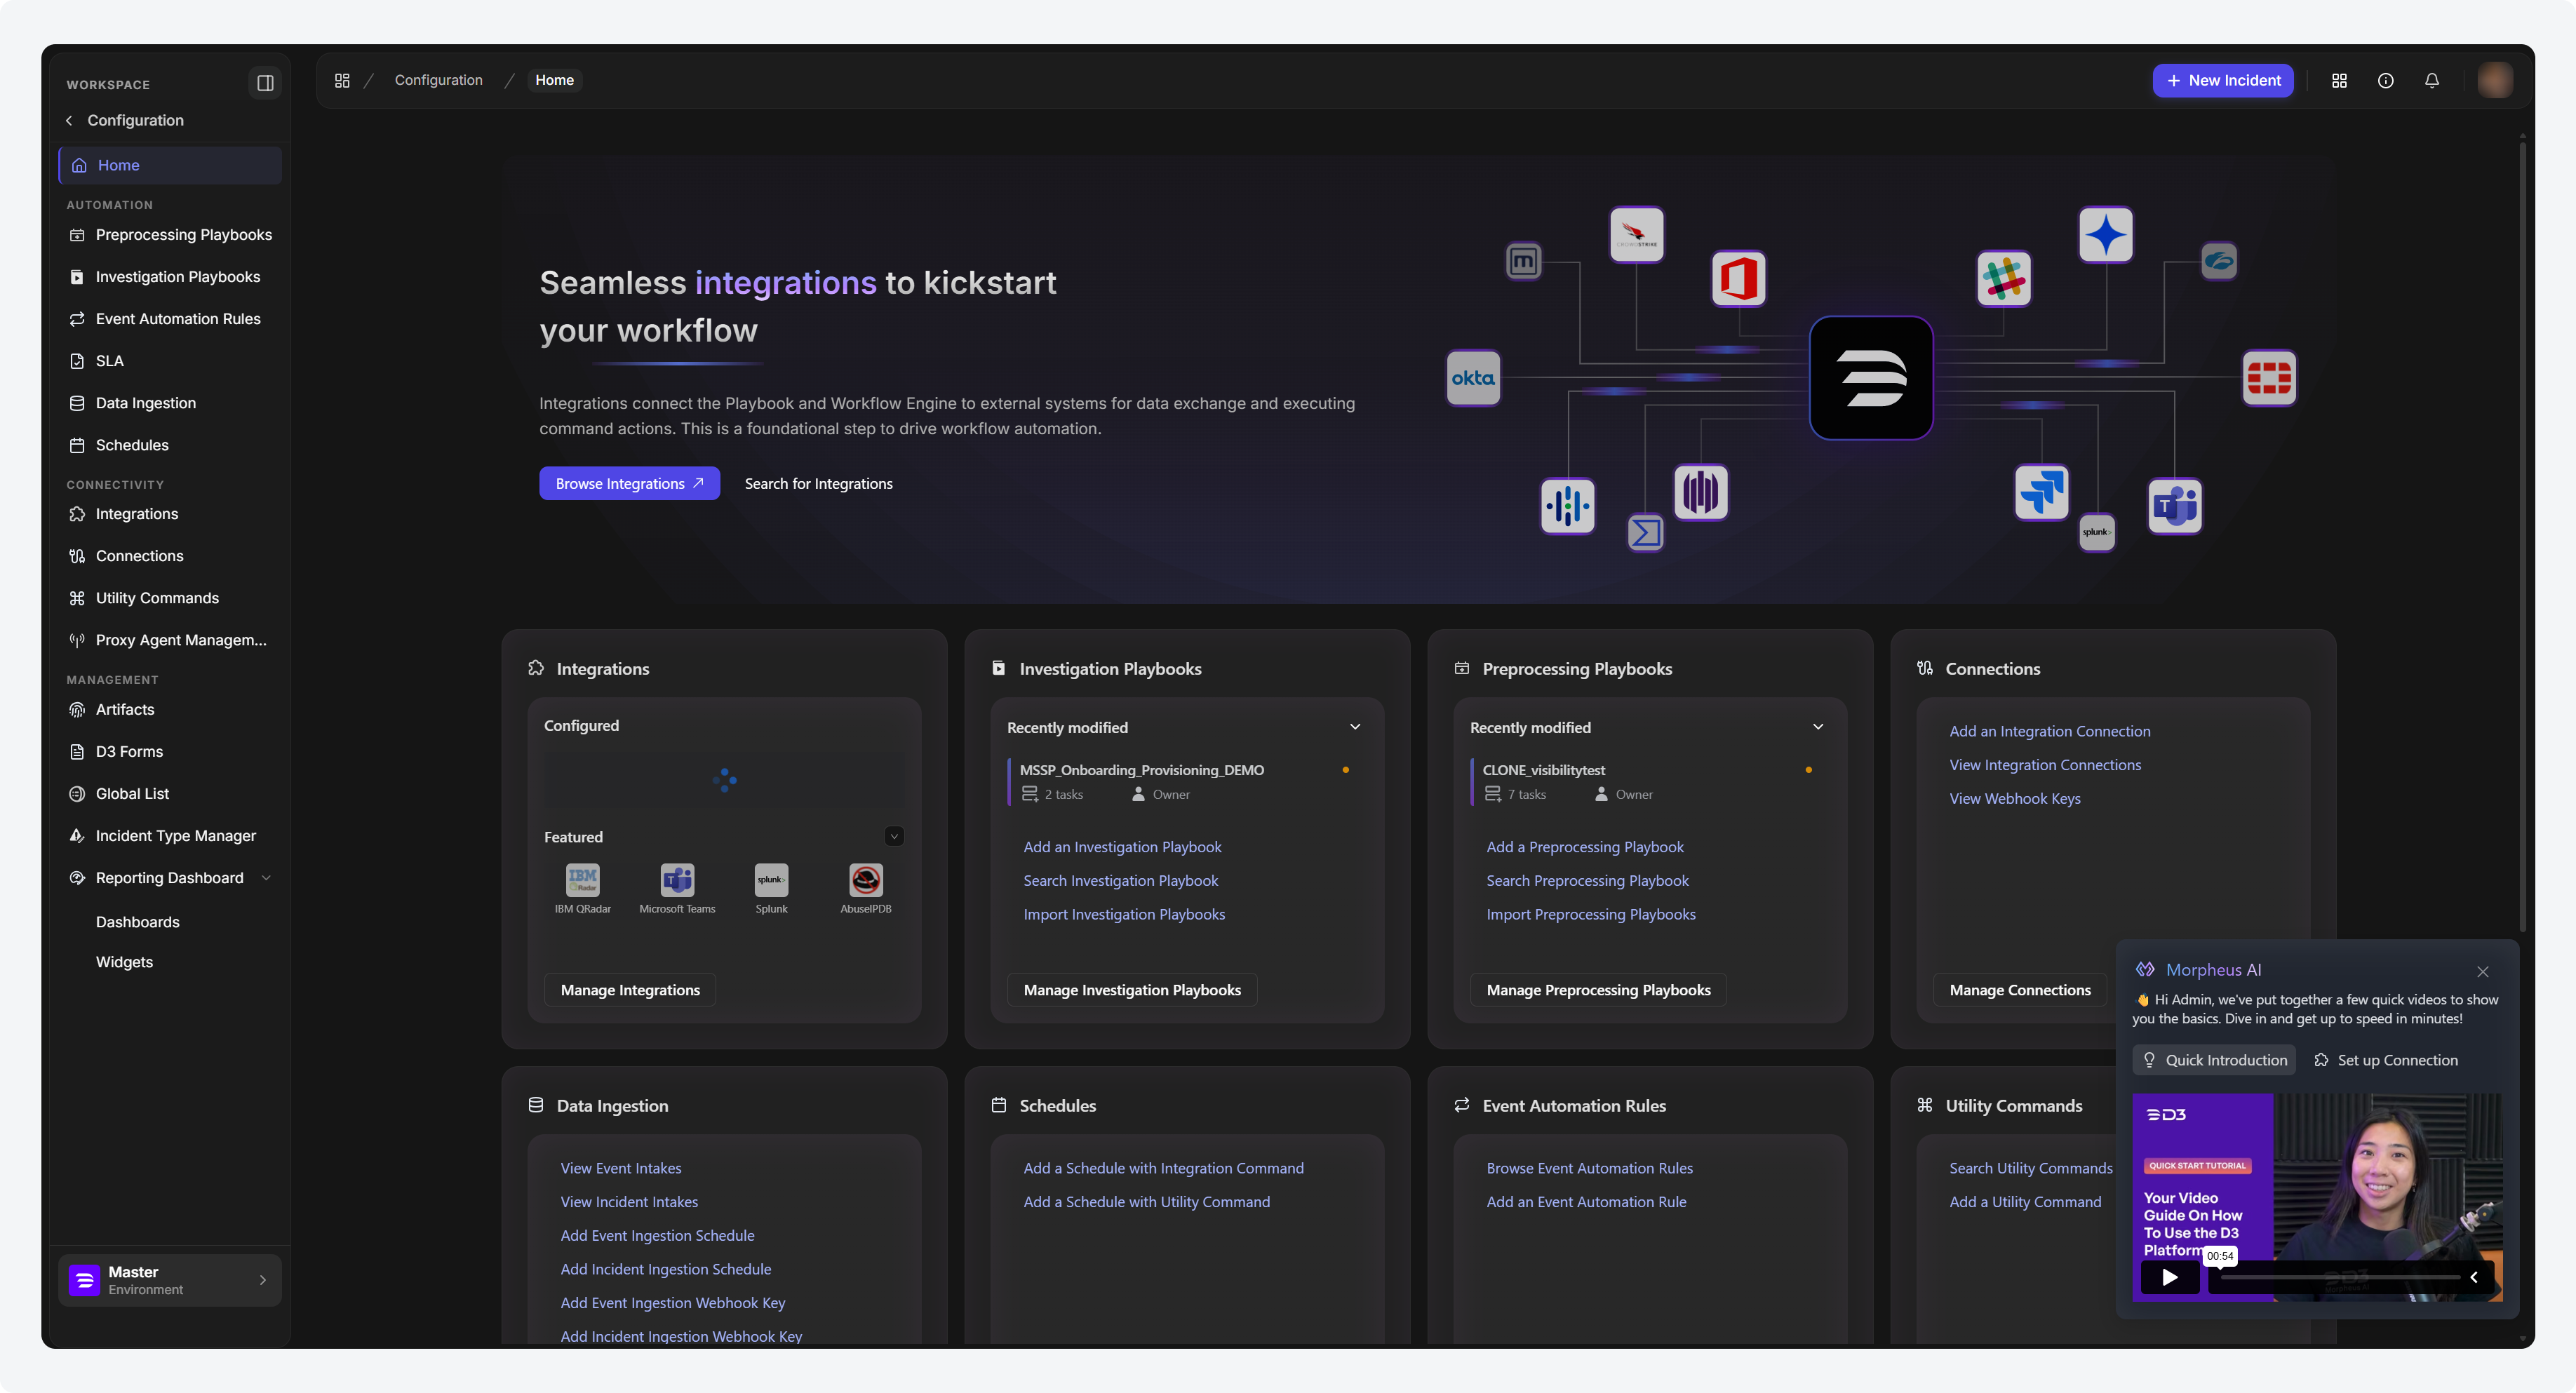Click Browse Integrations button
The height and width of the screenshot is (1393, 2576).
(x=629, y=483)
